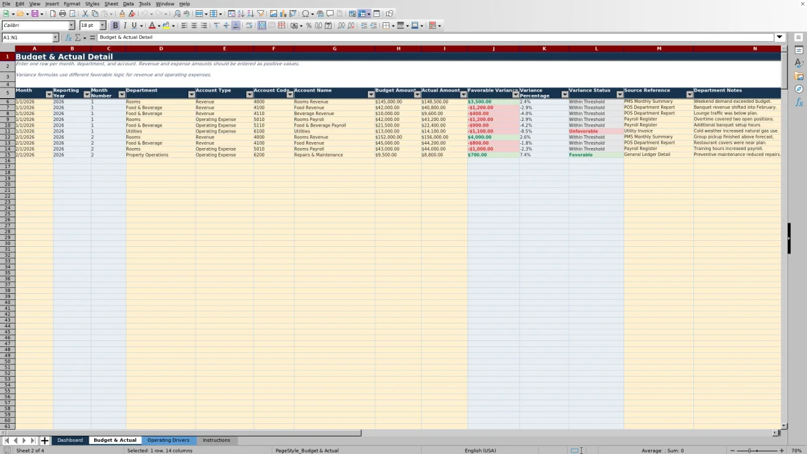807x454 pixels.
Task: Click the scroll to last sheet arrow
Action: (x=33, y=441)
